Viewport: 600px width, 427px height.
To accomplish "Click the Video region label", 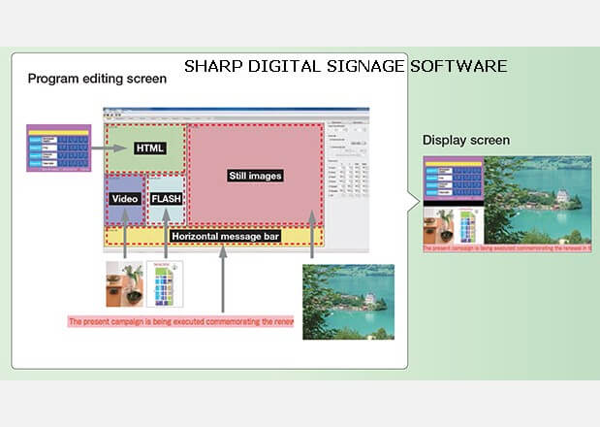I will pyautogui.click(x=126, y=198).
